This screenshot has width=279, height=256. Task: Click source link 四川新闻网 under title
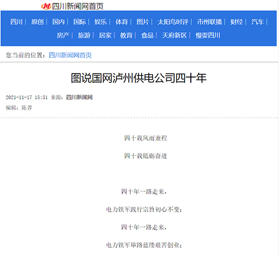pos(79,98)
